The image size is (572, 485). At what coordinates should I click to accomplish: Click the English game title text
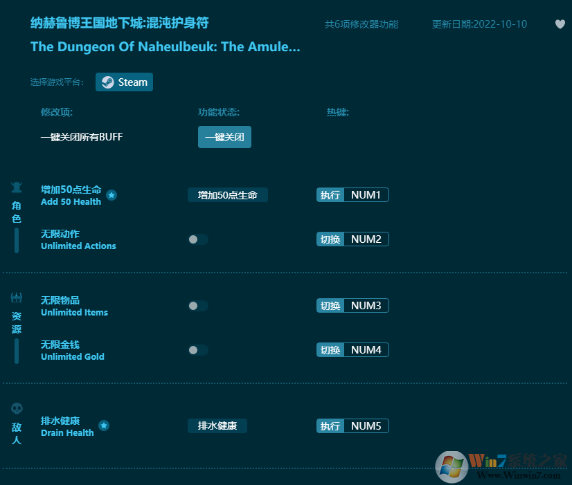165,48
